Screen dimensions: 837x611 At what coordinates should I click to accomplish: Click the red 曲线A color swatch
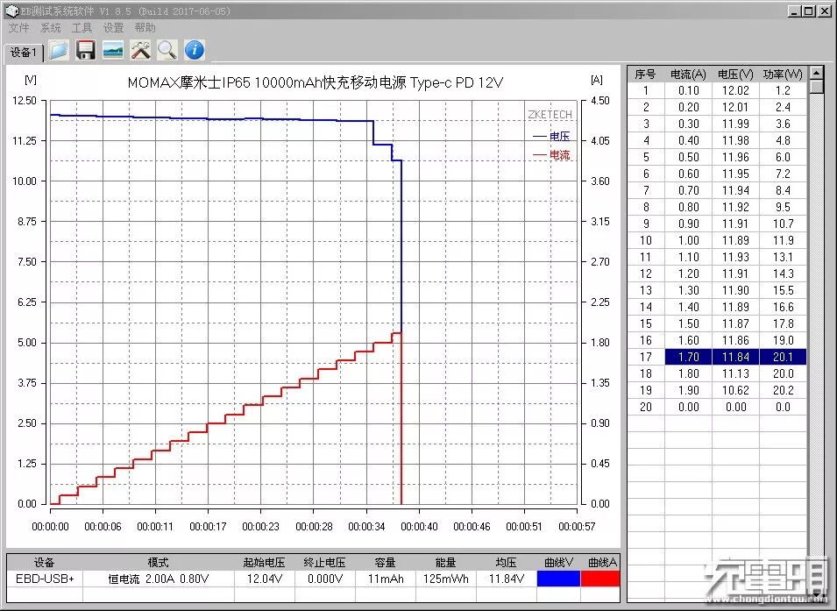(x=600, y=579)
